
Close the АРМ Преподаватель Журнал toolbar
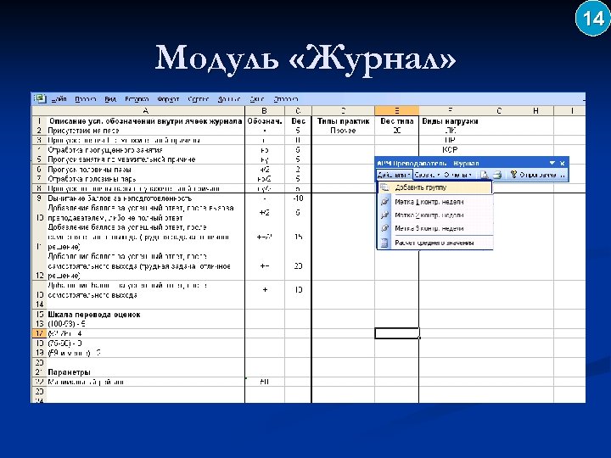pos(563,163)
